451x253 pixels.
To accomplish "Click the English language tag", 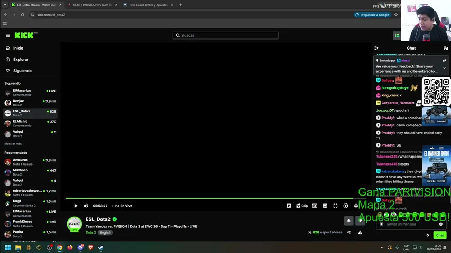I will tap(105, 232).
